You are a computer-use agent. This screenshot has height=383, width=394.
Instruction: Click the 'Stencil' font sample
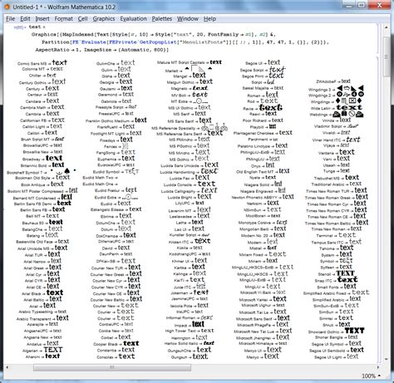pos(337,273)
